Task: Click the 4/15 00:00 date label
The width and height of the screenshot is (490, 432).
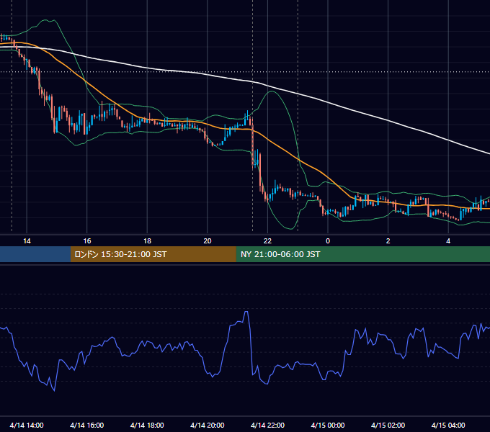Action: point(328,425)
